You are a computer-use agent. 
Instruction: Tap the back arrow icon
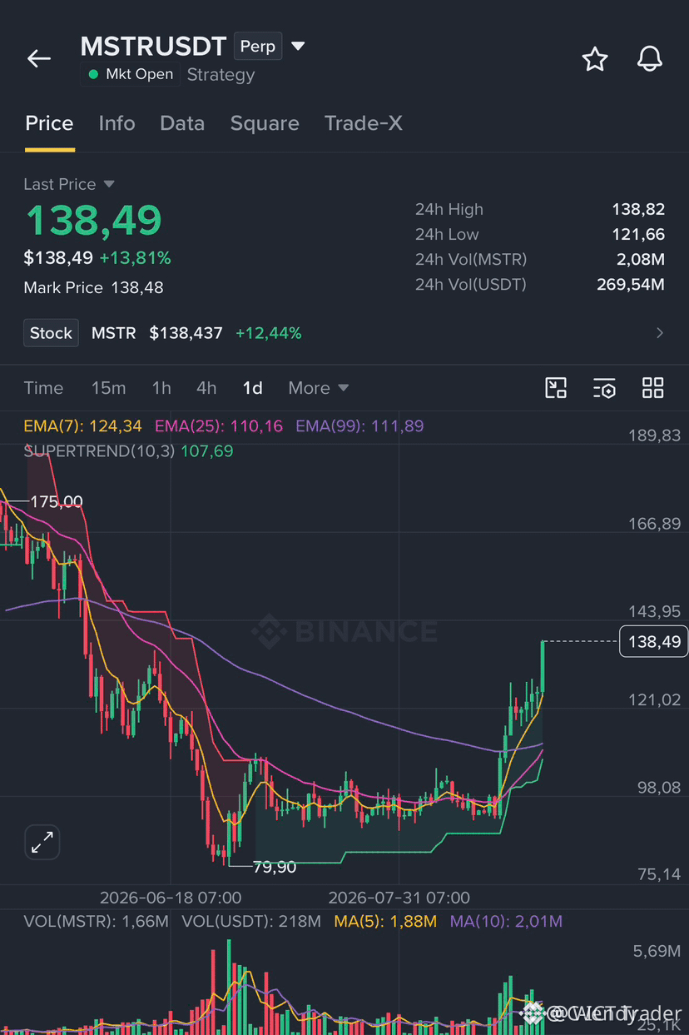39,58
